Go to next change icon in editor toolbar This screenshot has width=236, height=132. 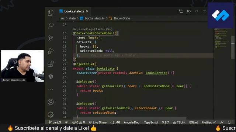[204, 11]
